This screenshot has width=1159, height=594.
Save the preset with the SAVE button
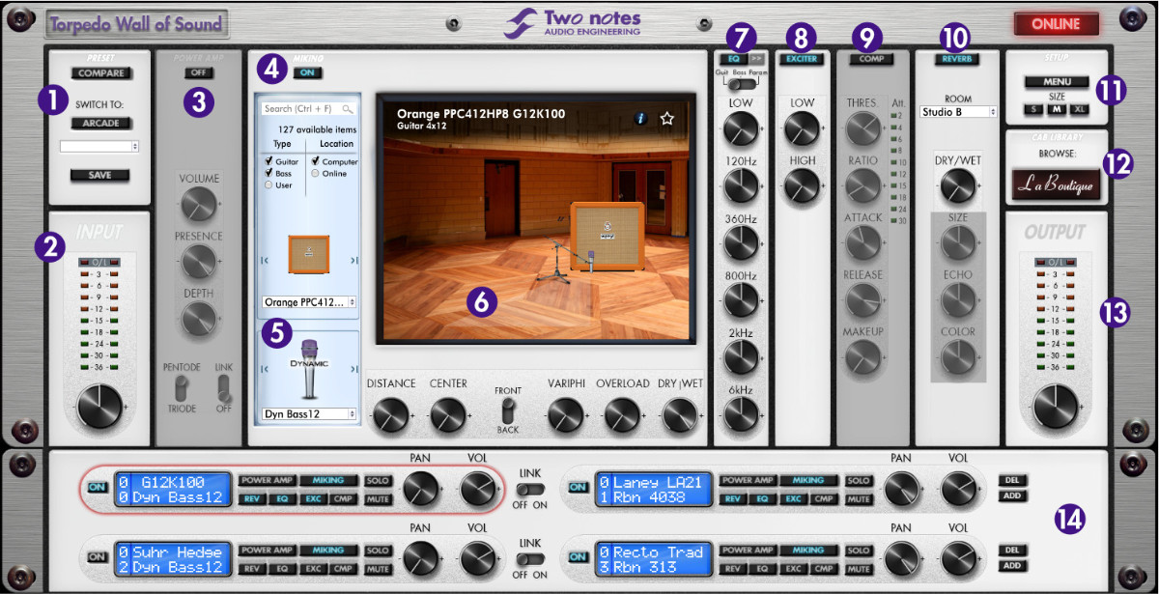click(x=100, y=175)
